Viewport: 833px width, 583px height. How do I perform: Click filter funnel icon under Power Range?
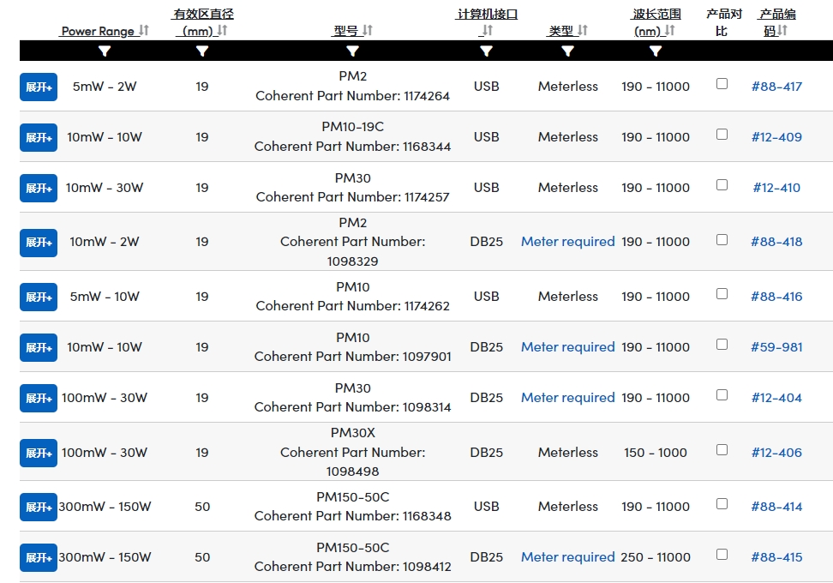click(105, 51)
